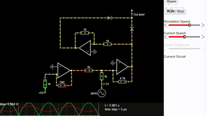Click the ground symbol beside the upper op-amp
Screen dimensions: 207x116
click(x=95, y=52)
